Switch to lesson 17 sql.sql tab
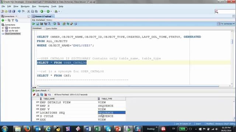The height and width of the screenshot is (132, 236). click(43, 16)
